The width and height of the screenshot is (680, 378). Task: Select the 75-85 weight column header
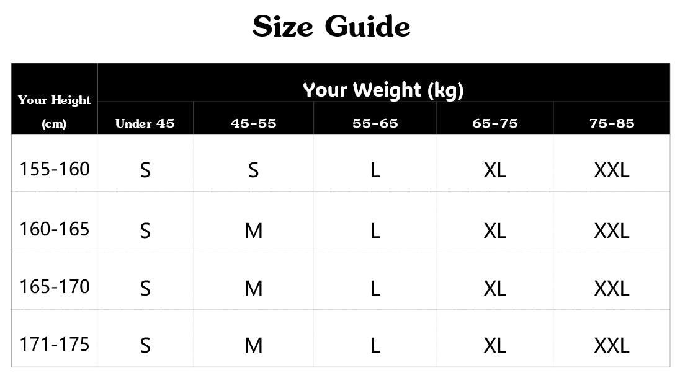pyautogui.click(x=611, y=123)
